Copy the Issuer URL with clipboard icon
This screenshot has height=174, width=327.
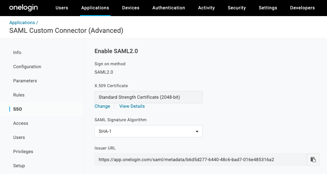coord(313,160)
